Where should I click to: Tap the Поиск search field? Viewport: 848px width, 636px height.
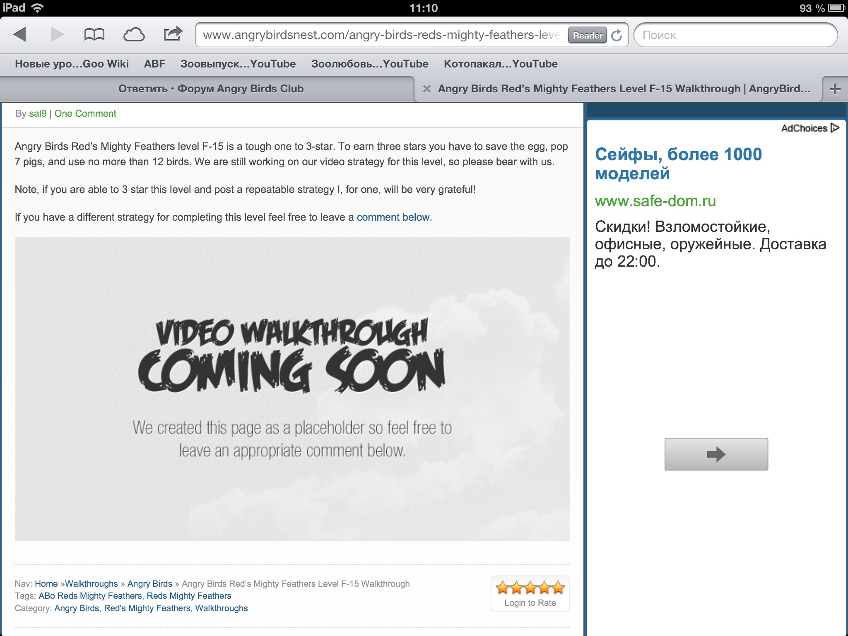click(735, 35)
